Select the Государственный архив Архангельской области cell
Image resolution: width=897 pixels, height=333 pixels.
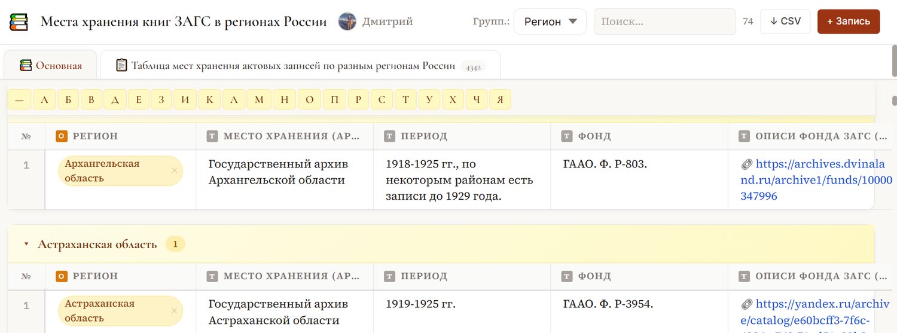click(x=285, y=179)
